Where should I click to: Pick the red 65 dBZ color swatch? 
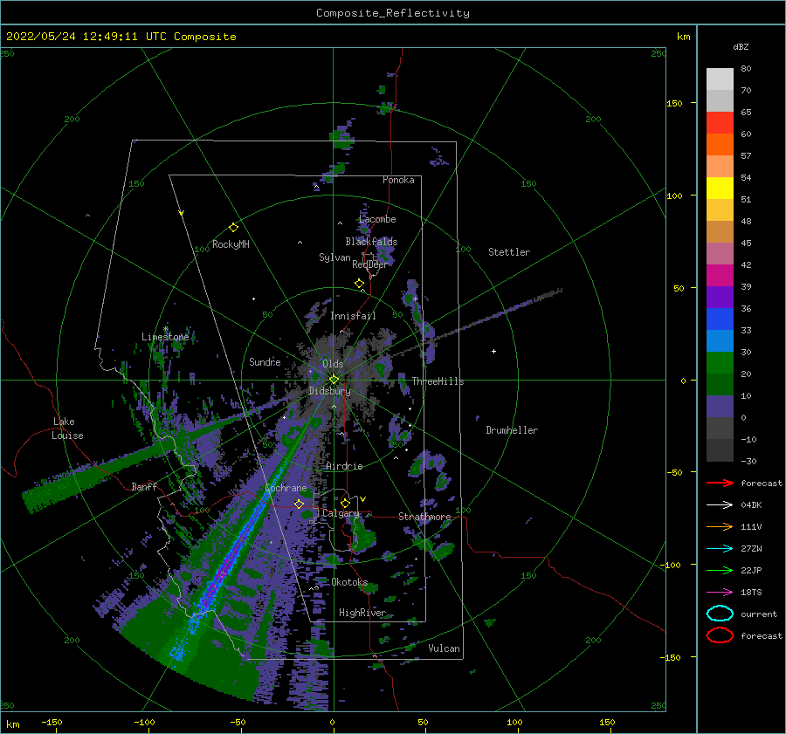point(720,123)
